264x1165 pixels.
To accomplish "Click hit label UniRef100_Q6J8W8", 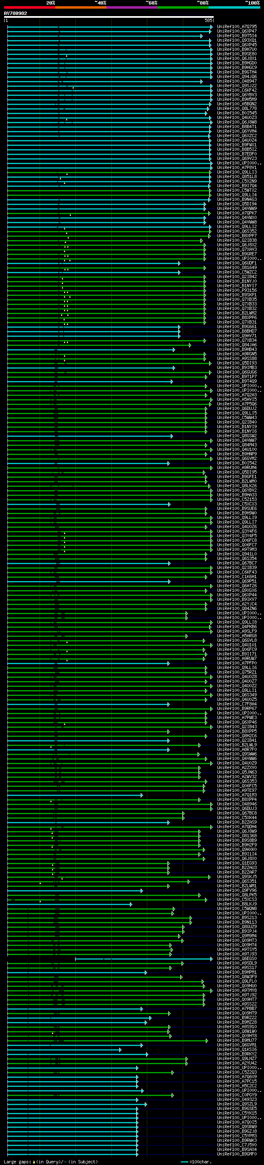I will point(237,122).
